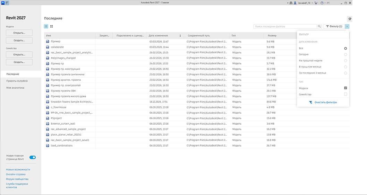Click the file icon for Пример
The height and width of the screenshot is (195, 367).
48,41
